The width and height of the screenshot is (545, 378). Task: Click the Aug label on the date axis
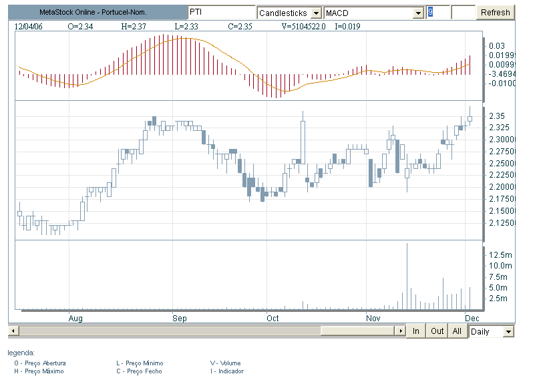pos(75,319)
